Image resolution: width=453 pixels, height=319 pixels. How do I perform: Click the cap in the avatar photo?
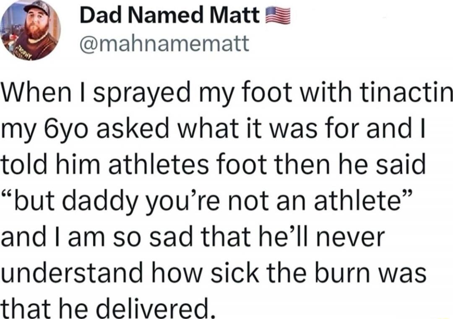pos(37,8)
